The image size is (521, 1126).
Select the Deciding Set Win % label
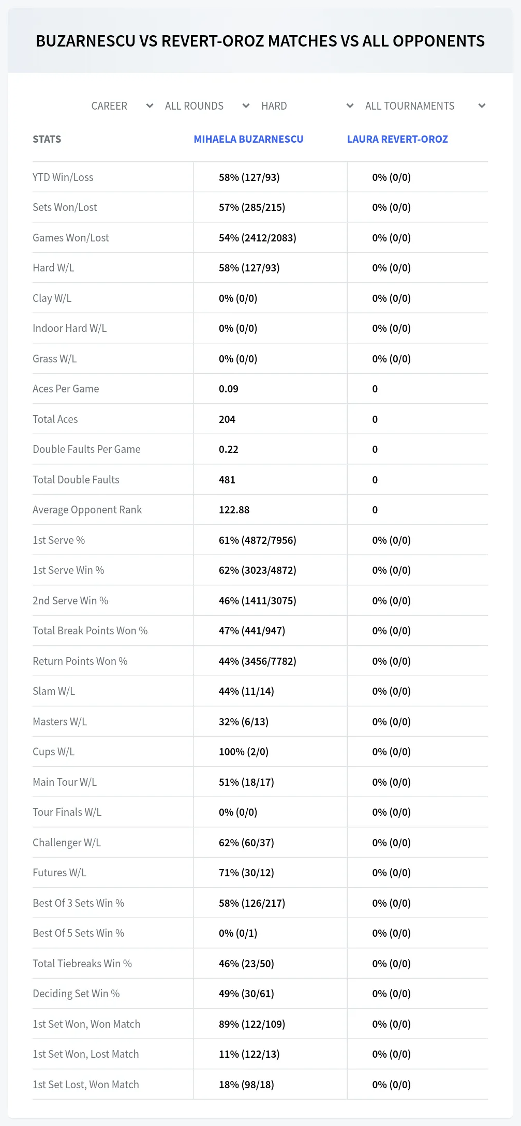click(x=76, y=994)
